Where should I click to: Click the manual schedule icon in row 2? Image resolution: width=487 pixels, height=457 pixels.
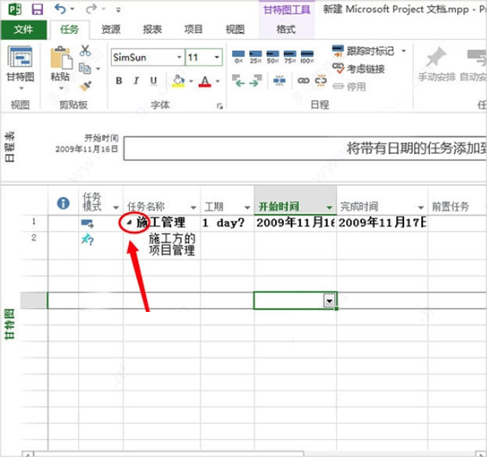(88, 239)
